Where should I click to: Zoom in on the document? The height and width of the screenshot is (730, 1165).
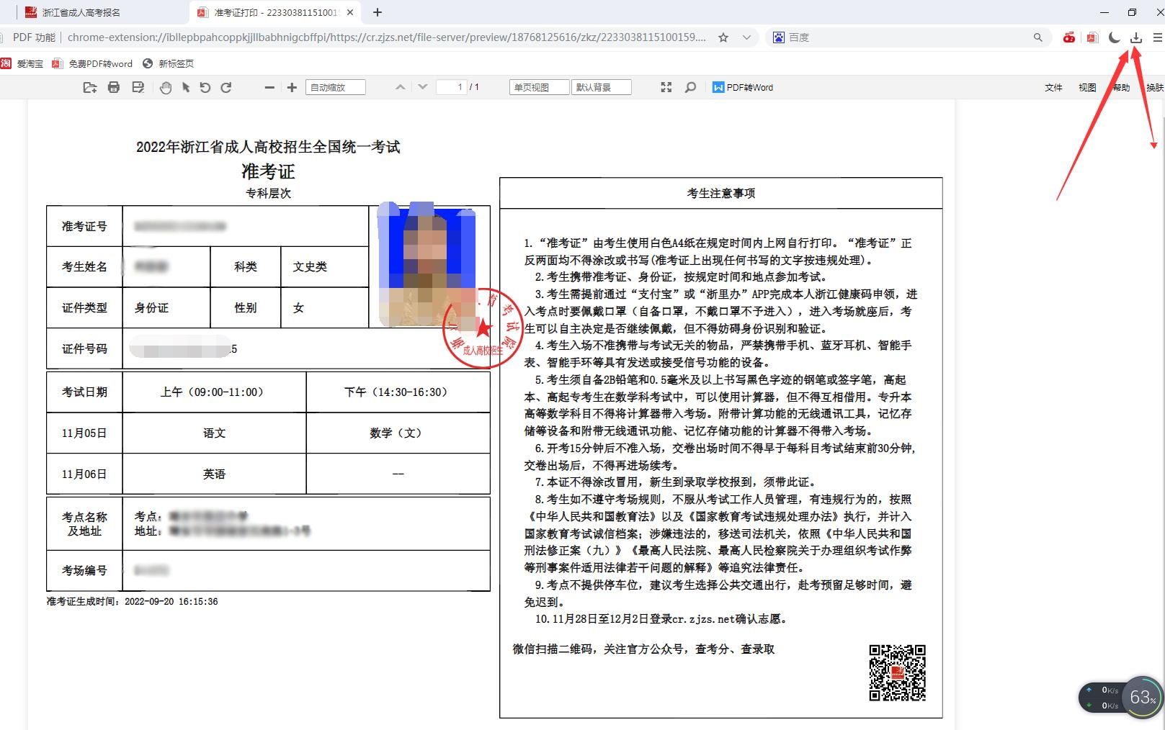(x=291, y=86)
